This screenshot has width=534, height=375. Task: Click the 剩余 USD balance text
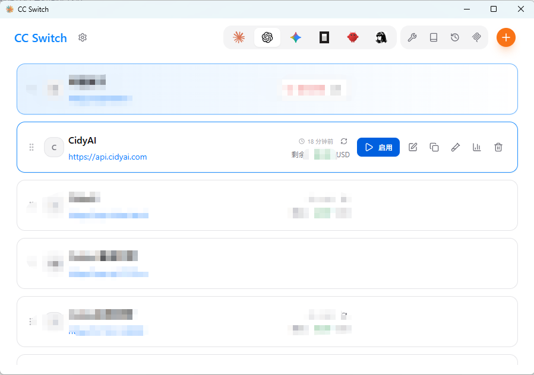[321, 154]
